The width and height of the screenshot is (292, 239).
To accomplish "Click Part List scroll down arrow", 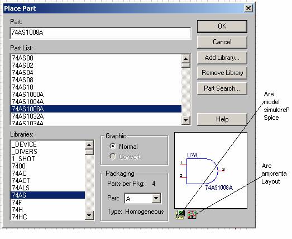I will pyautogui.click(x=185, y=120).
